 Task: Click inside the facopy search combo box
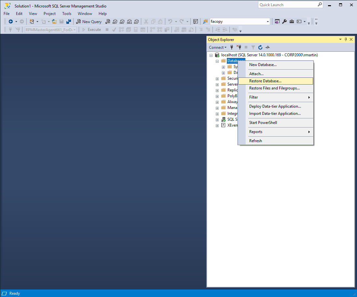[238, 21]
